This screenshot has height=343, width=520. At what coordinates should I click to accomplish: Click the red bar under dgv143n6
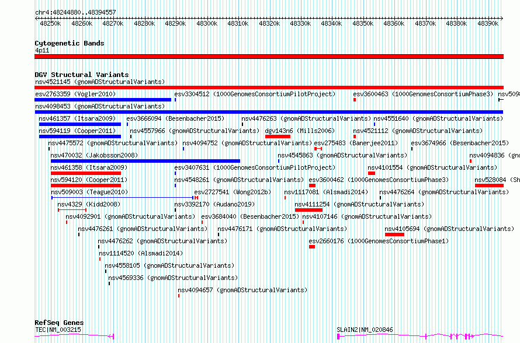(x=278, y=136)
